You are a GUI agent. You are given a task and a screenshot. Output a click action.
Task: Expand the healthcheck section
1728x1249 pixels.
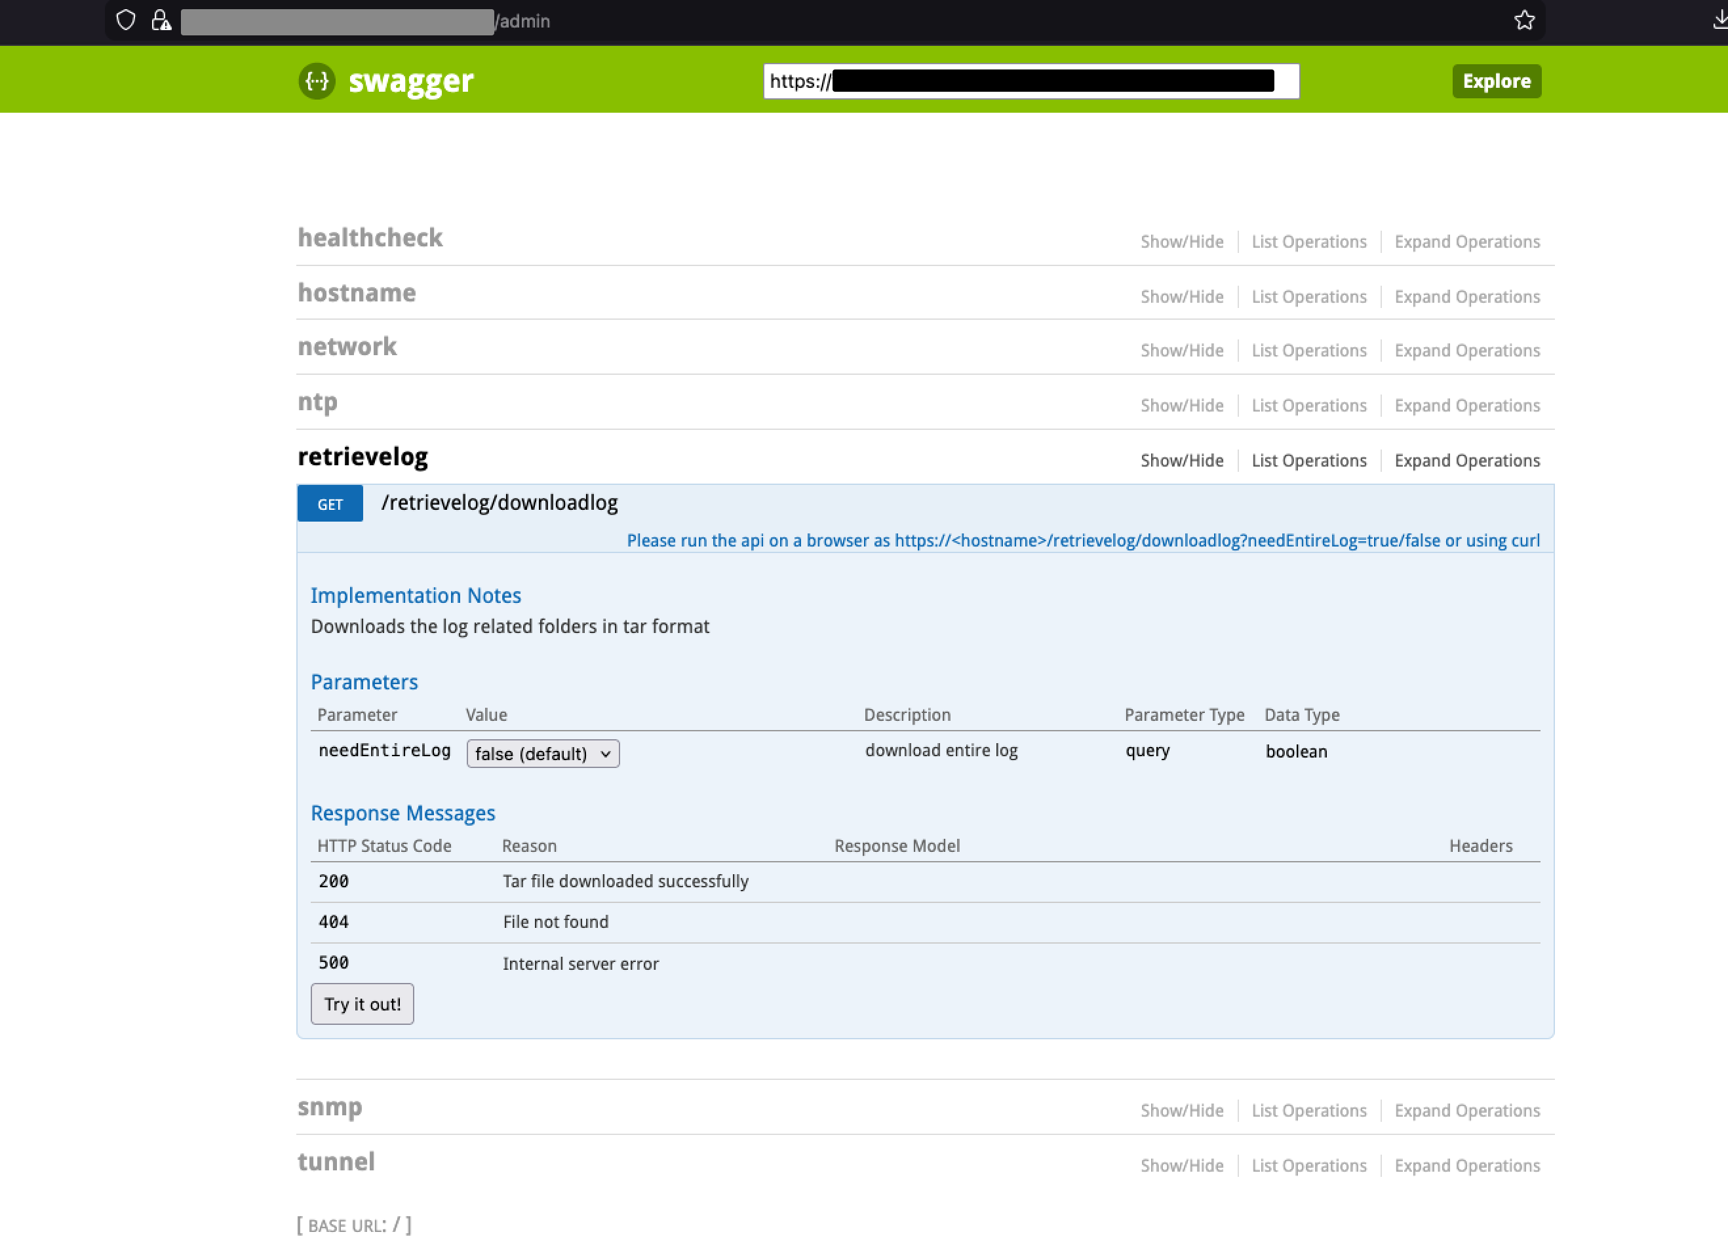370,238
